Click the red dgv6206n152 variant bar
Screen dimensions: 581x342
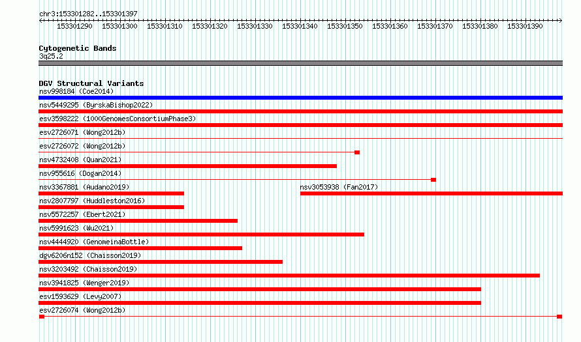coord(161,262)
